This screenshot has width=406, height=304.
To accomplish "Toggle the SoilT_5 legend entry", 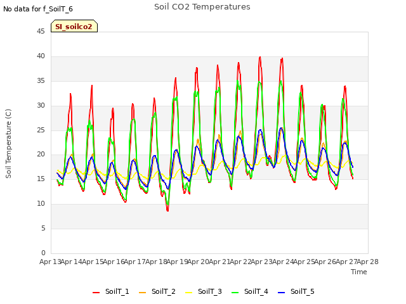I will pos(296,291).
